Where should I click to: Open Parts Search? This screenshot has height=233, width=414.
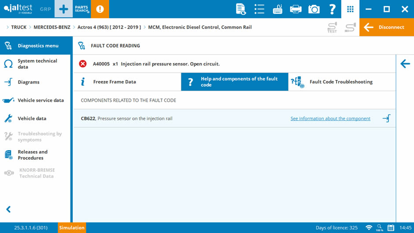[81, 9]
